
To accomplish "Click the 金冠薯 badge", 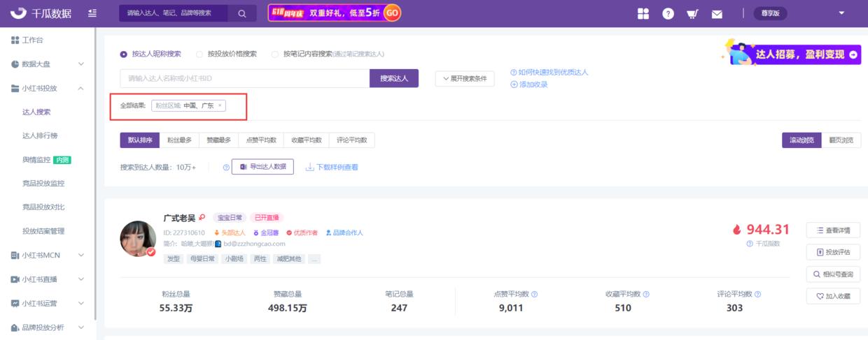I will tap(265, 232).
